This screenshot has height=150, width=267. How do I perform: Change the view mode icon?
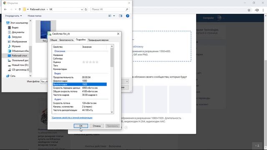click(x=110, y=16)
